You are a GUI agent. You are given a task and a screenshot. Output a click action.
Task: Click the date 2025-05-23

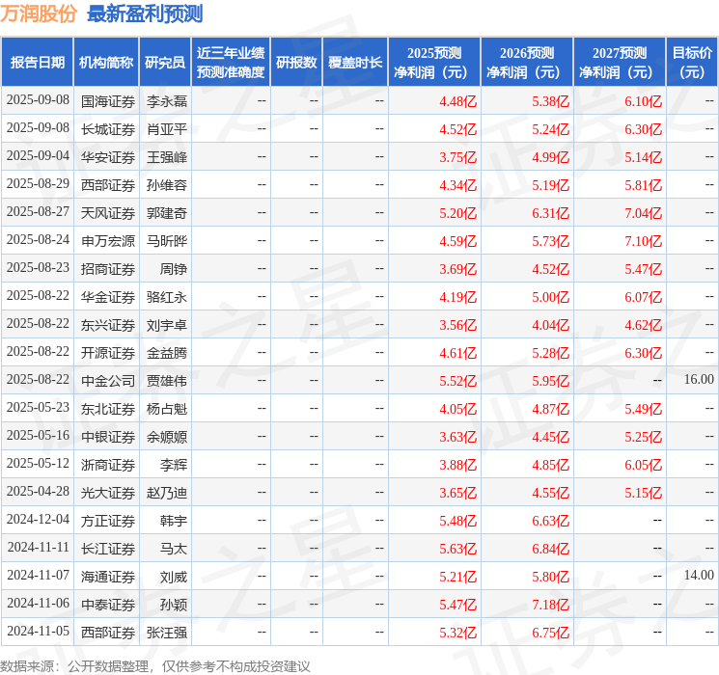[38, 407]
